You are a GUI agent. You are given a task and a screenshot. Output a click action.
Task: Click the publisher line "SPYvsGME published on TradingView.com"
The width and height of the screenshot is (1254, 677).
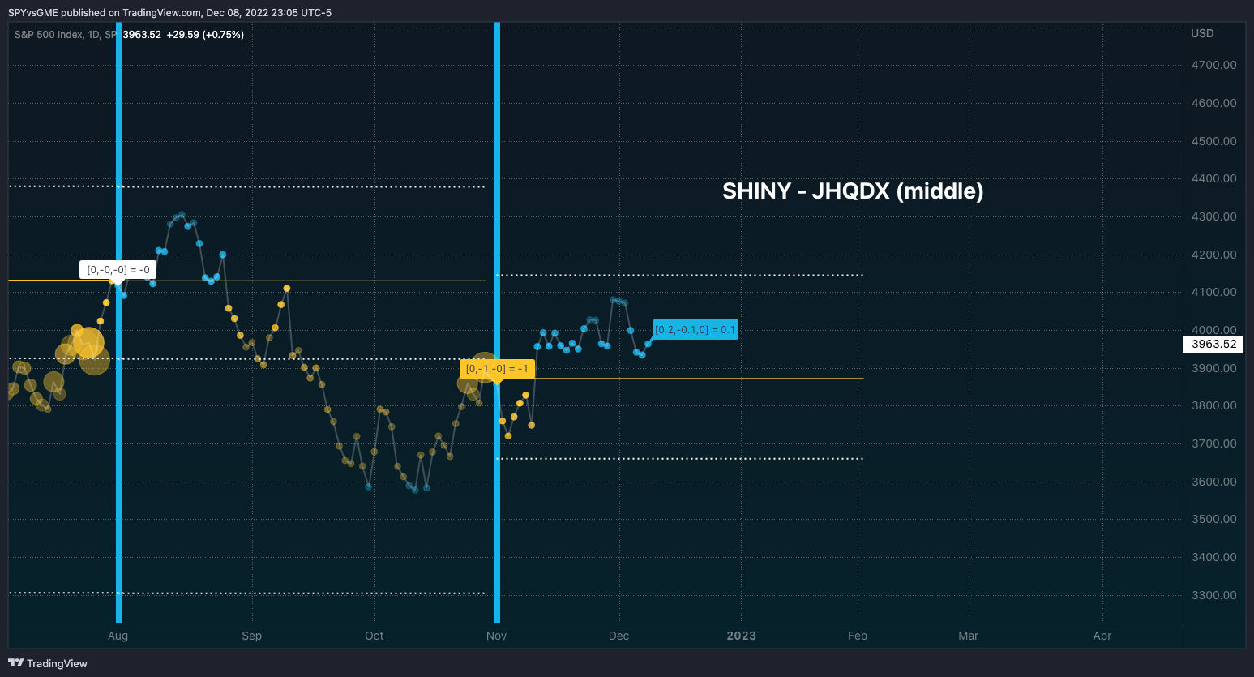coord(105,12)
